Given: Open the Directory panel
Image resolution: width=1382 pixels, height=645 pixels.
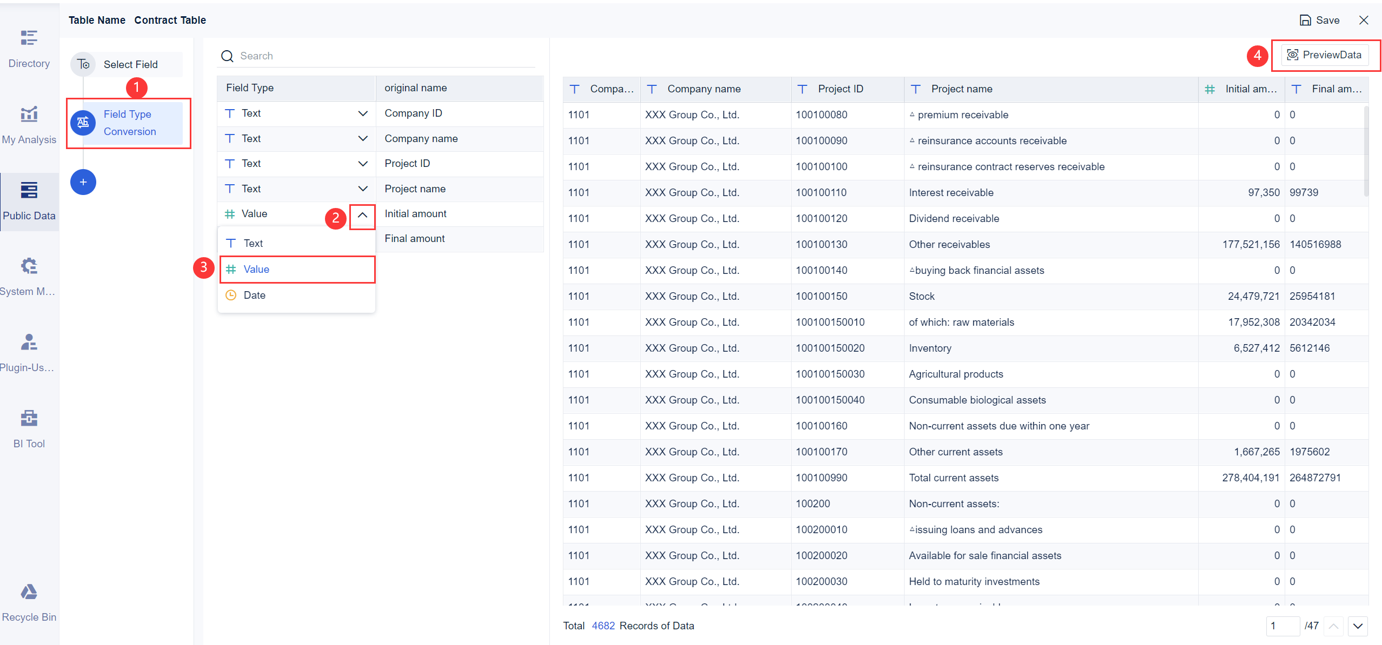Looking at the screenshot, I should [29, 49].
